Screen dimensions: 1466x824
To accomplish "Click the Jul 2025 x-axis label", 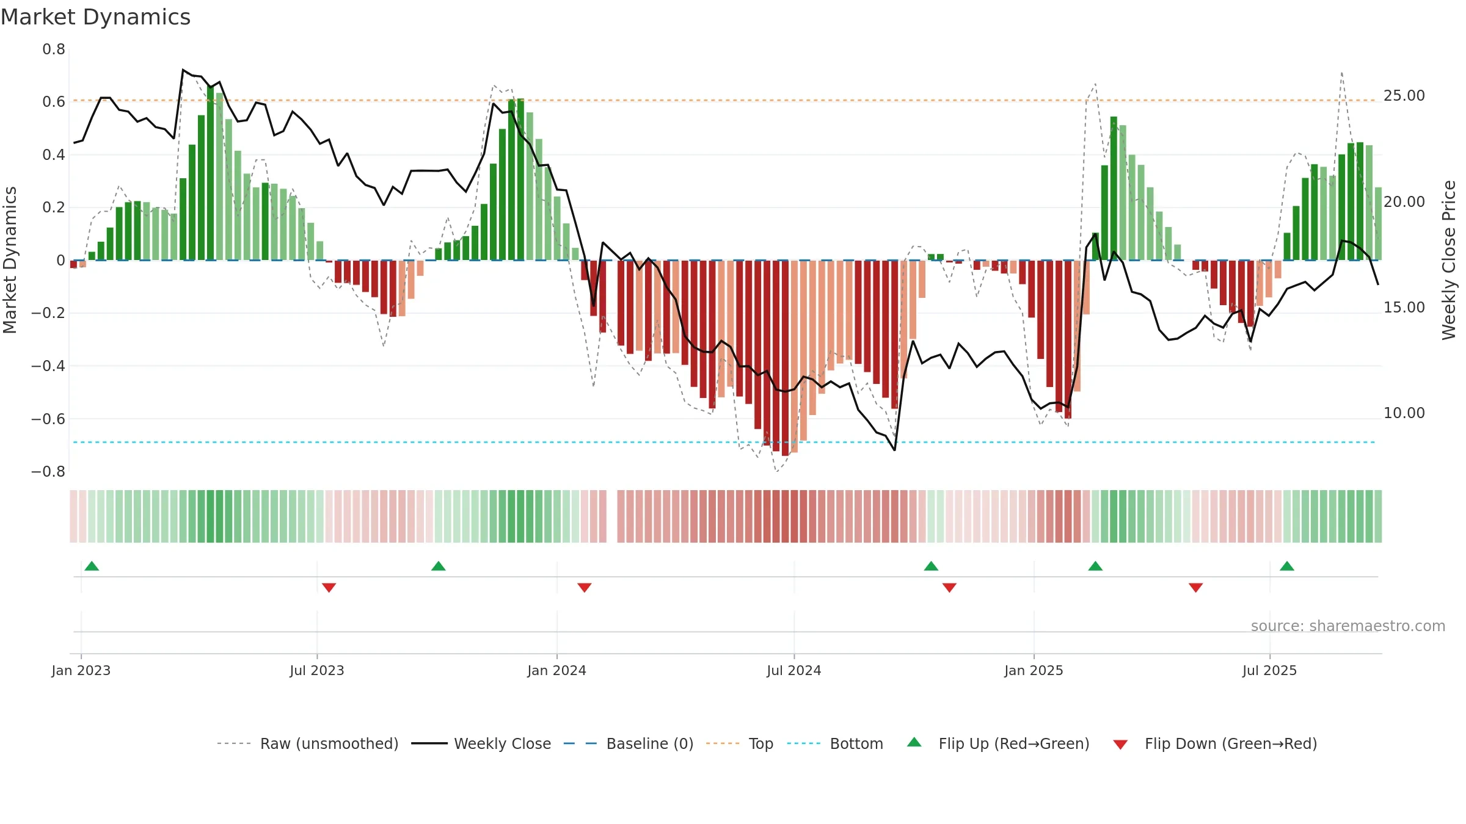I will pyautogui.click(x=1269, y=670).
